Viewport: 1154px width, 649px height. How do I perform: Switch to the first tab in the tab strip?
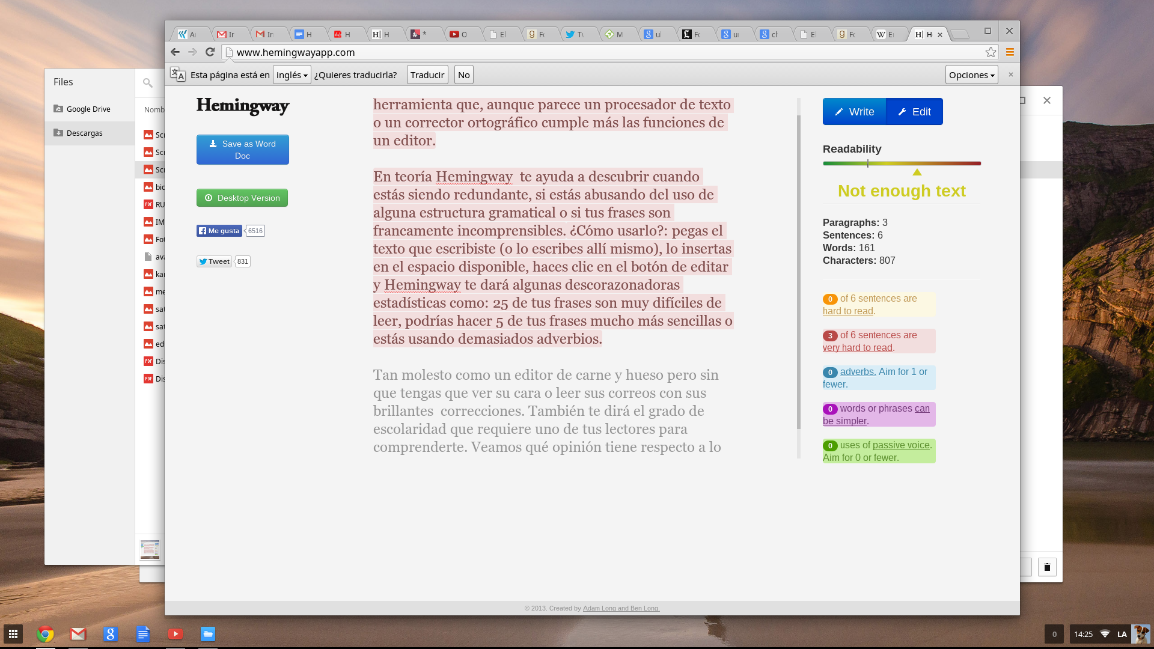tap(187, 34)
